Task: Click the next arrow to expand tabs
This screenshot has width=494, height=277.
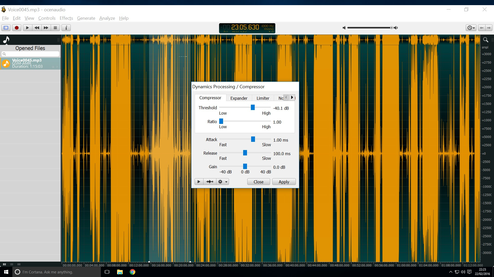Action: (292, 97)
